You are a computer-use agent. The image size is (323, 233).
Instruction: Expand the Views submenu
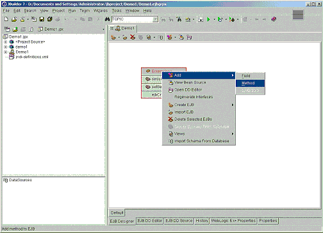pos(199,134)
